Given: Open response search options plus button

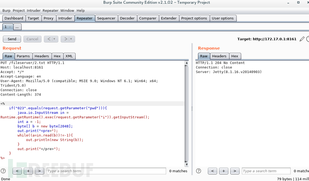Looking at the screenshot, I should pos(223,171).
